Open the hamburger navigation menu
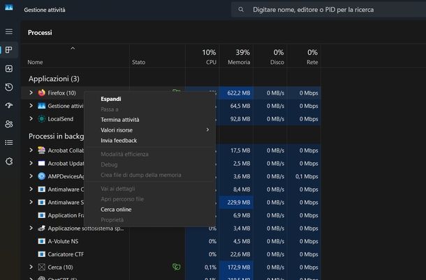The height and width of the screenshot is (280, 426). [9, 32]
